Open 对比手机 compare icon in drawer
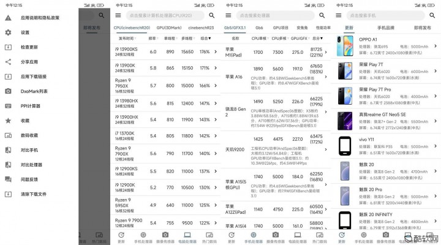The width and height of the screenshot is (441, 245). 8,150
